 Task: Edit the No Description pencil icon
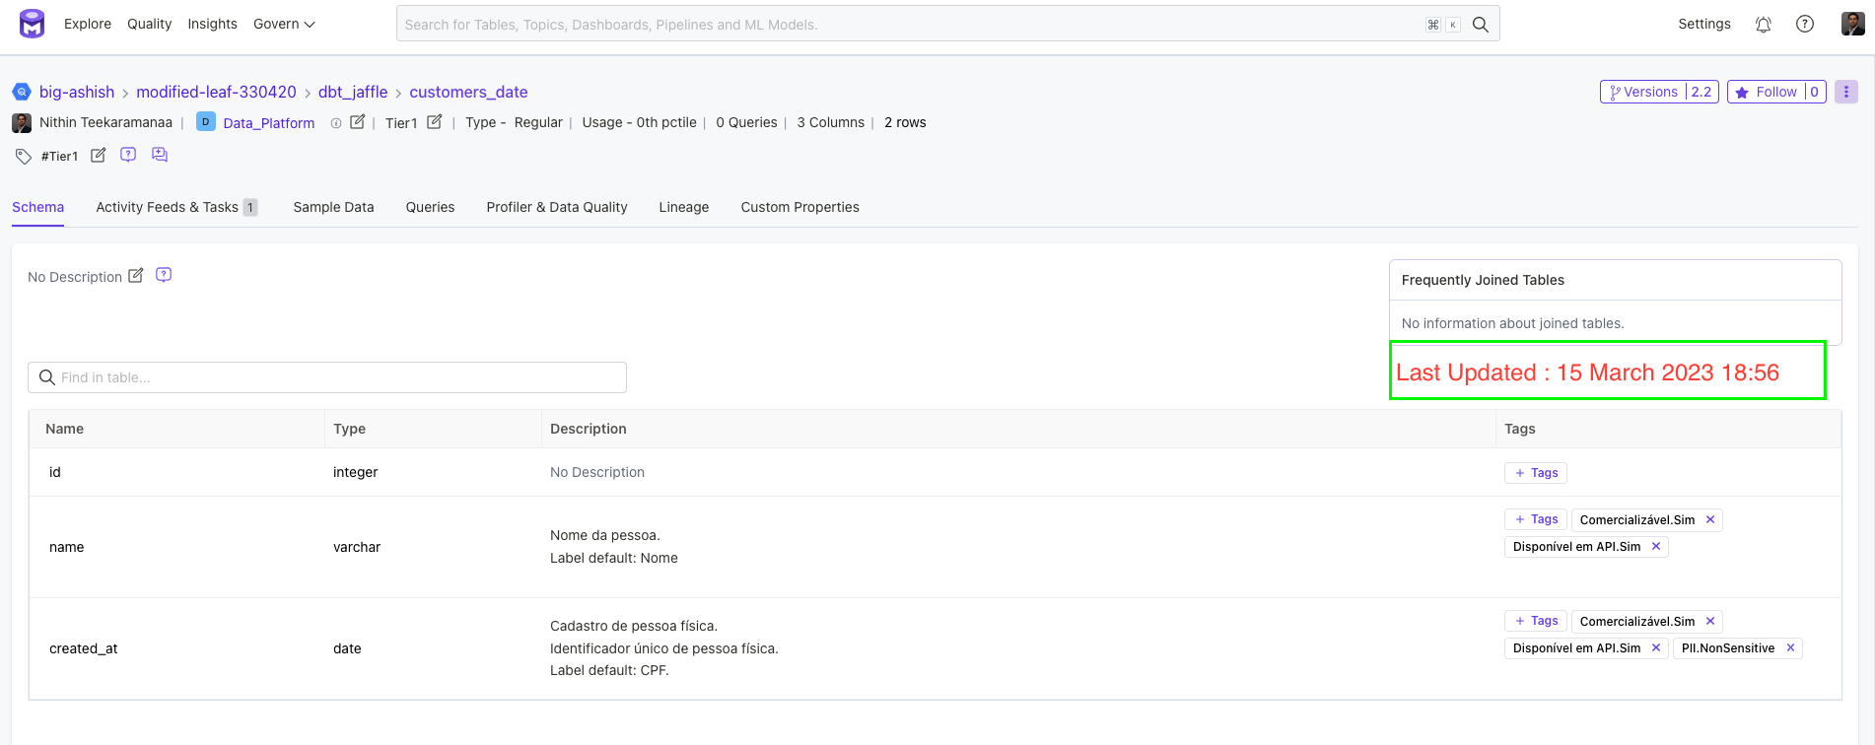136,276
